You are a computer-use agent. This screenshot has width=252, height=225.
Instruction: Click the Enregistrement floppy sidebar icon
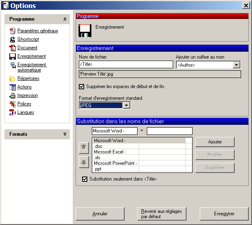(13, 56)
